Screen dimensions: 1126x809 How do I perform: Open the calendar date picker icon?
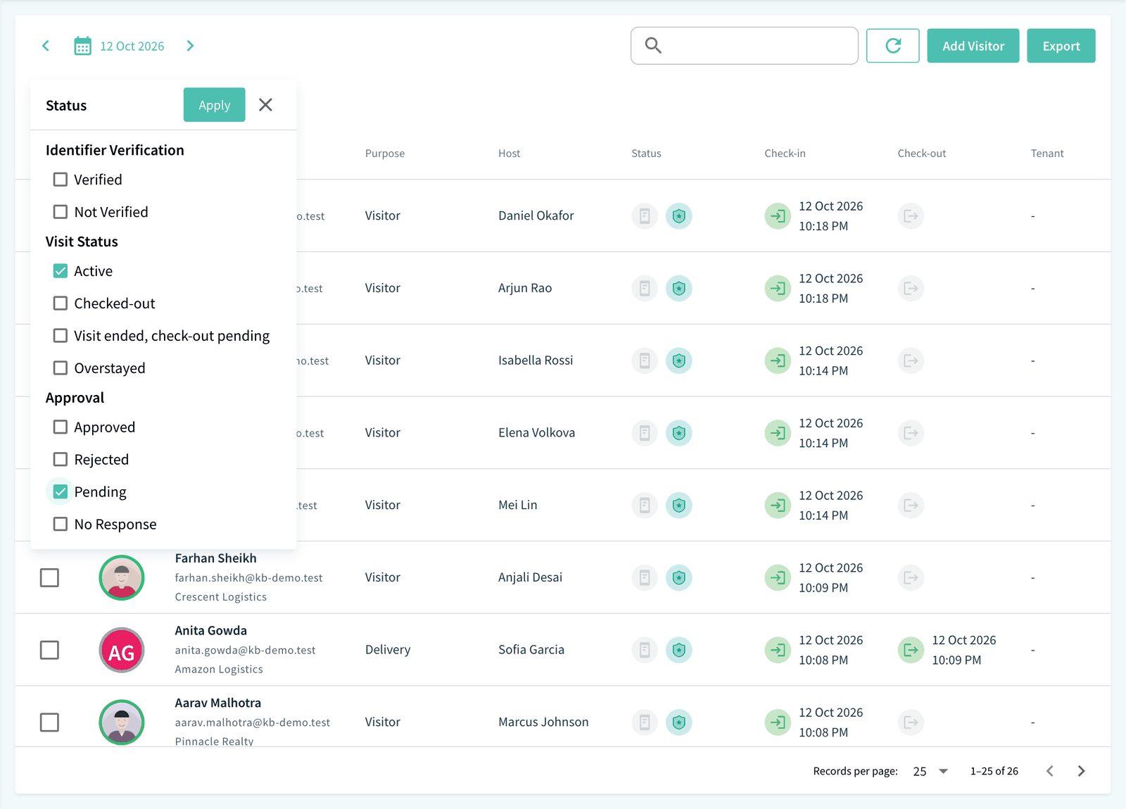83,46
